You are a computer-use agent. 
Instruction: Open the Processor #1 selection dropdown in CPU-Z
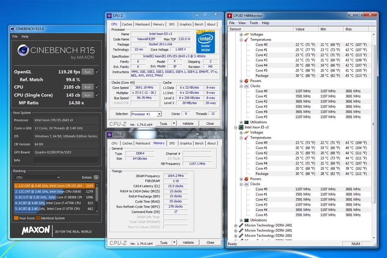click(x=159, y=114)
